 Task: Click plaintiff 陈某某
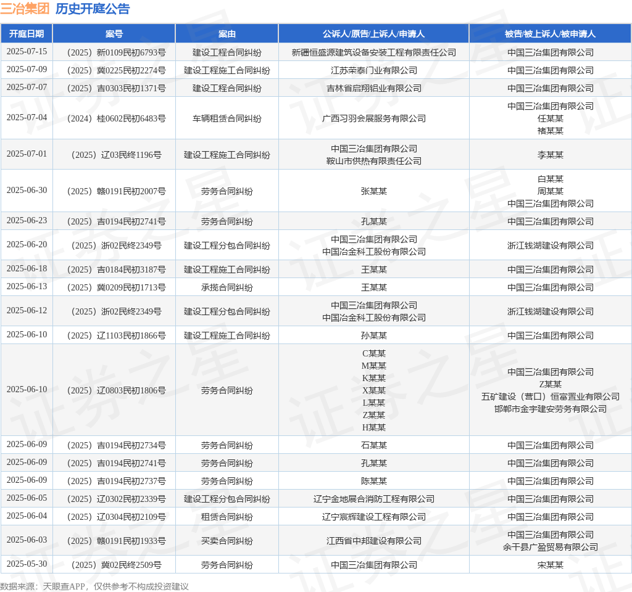373,481
